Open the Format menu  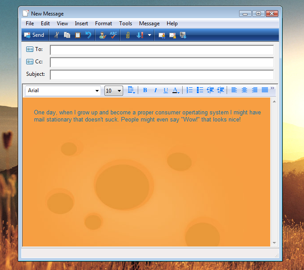point(104,23)
